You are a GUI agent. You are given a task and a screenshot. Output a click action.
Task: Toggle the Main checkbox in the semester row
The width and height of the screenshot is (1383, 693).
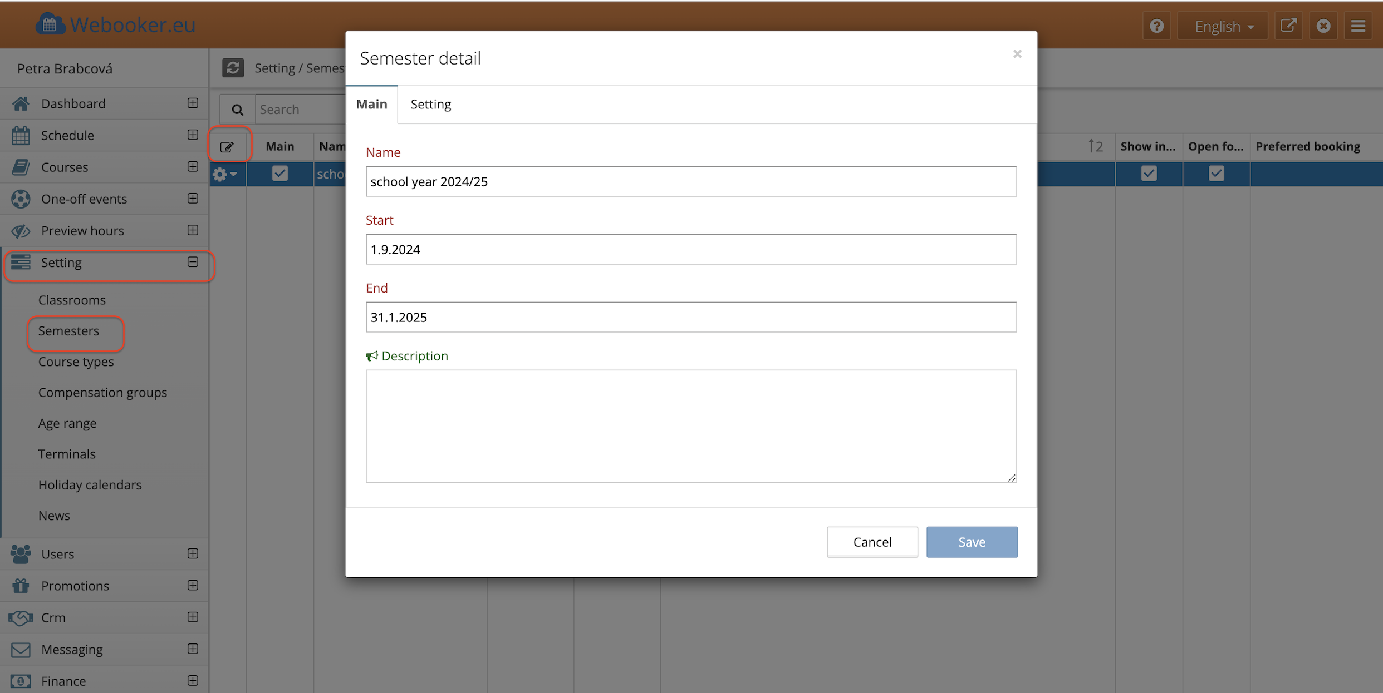[279, 174]
